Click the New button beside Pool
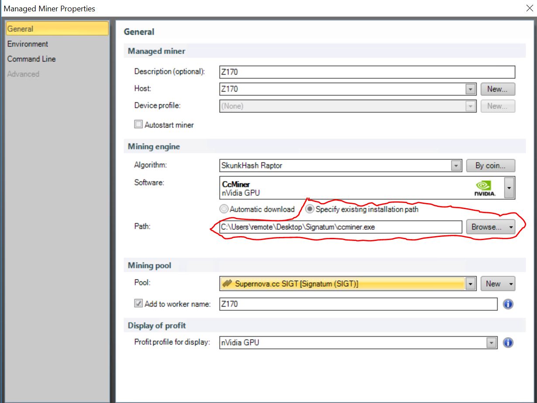The height and width of the screenshot is (403, 537). pos(498,284)
